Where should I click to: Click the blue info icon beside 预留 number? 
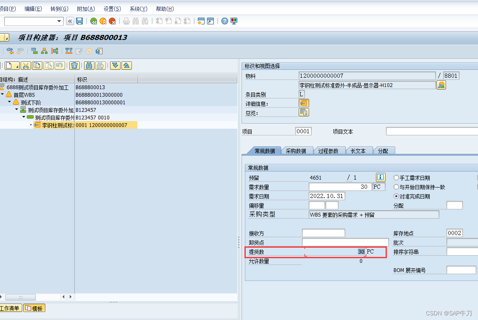click(381, 177)
